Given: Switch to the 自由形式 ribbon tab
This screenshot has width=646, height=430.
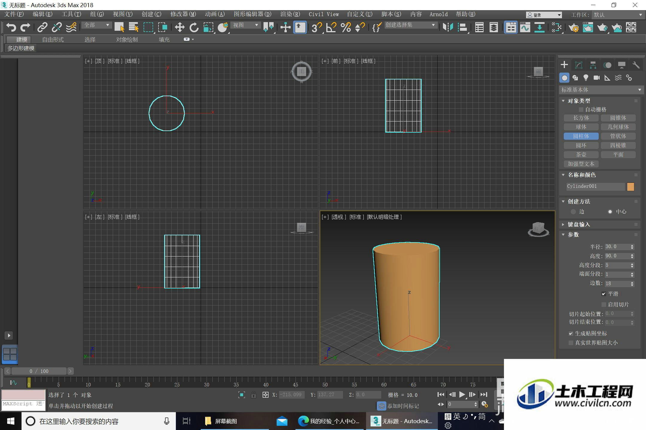Looking at the screenshot, I should [x=53, y=39].
